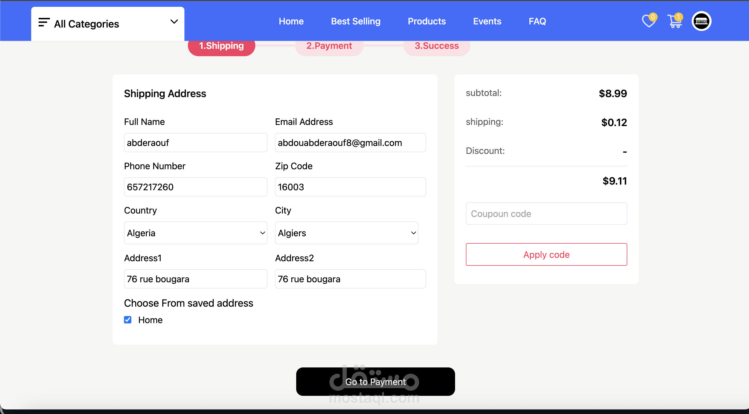Navigate to the Events page
This screenshot has width=749, height=414.
coord(487,21)
